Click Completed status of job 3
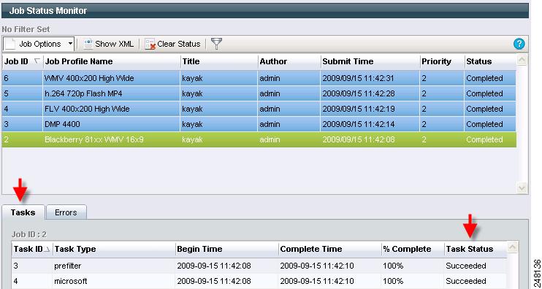 pos(484,124)
